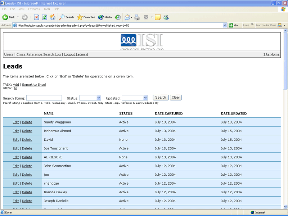
Task: Click the Back navigation icon
Action: pyautogui.click(x=8, y=17)
